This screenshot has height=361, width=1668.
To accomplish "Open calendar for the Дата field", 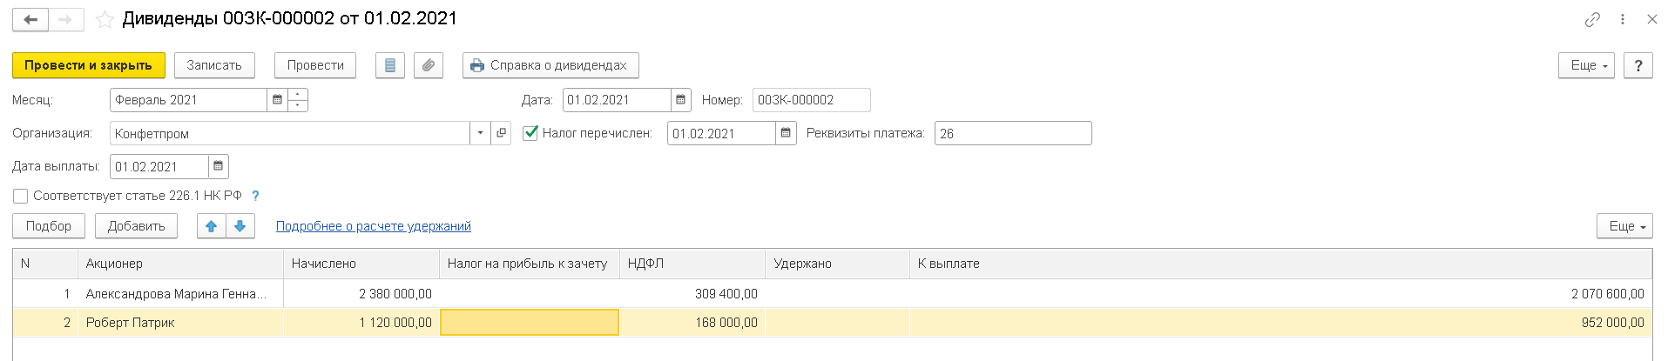I will (x=681, y=100).
